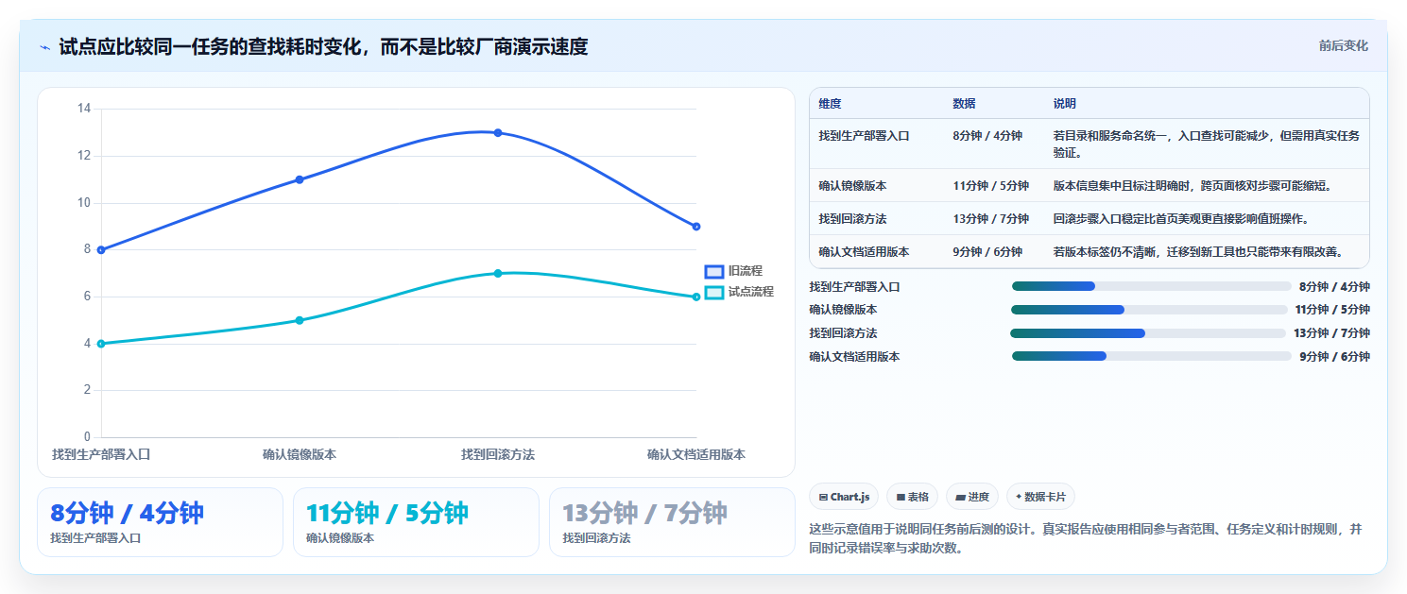The image size is (1407, 594).
Task: Open the 11分钟 / 5分钟 data card
Action: coord(416,522)
